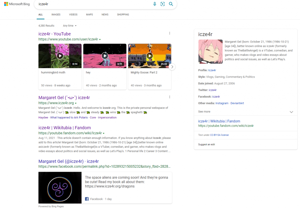Click the Powered by Bing Pages text
The height and width of the screenshot is (209, 300).
coord(51,206)
